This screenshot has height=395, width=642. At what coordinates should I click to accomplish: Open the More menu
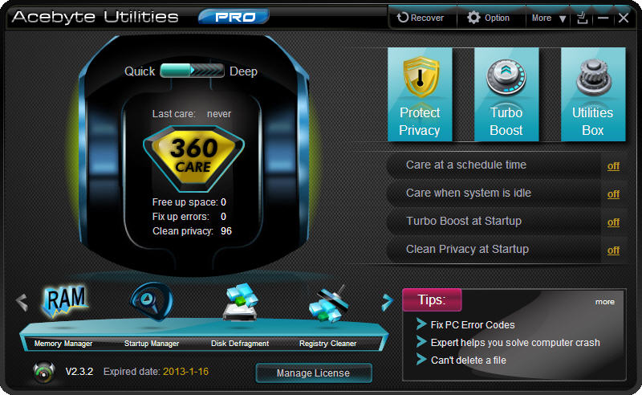point(549,18)
